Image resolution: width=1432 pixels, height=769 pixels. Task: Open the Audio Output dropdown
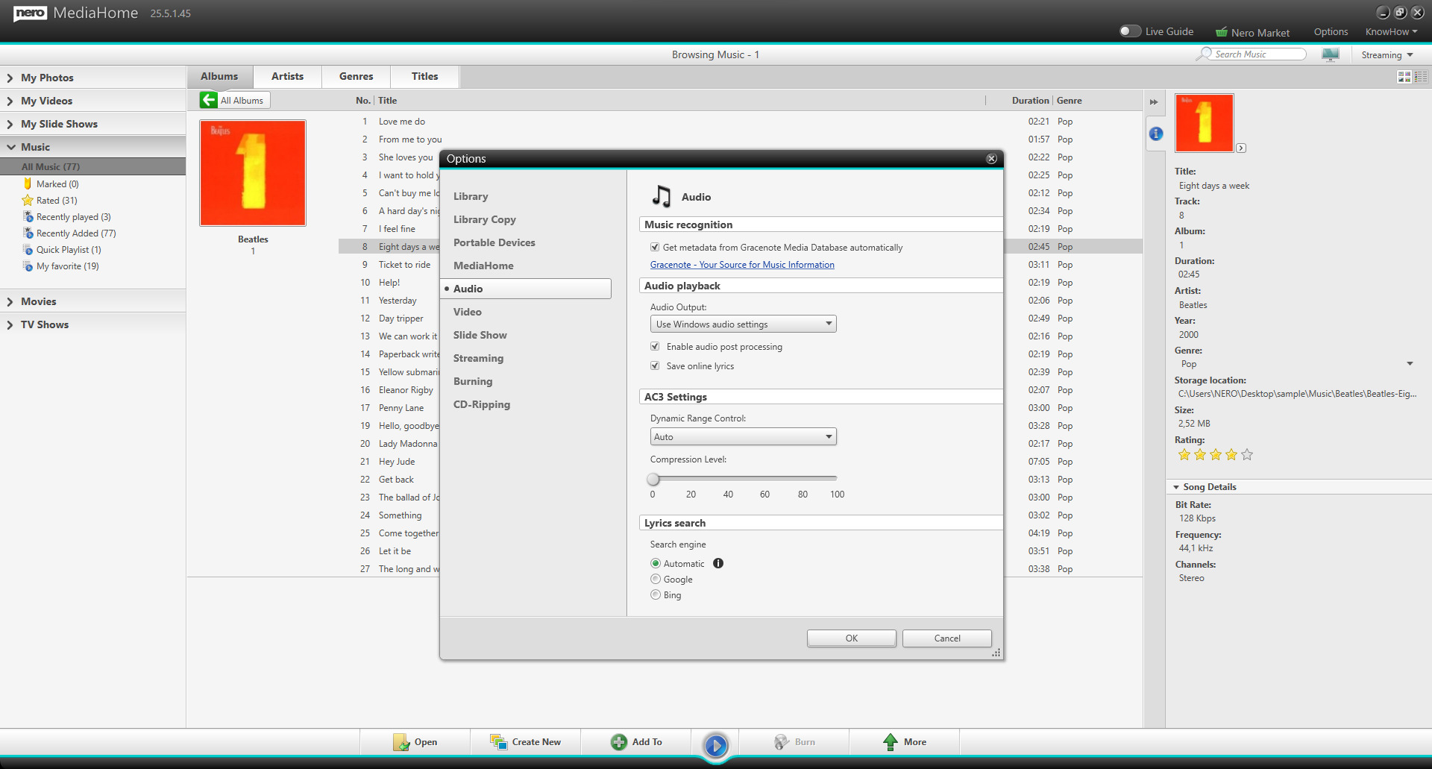743,324
